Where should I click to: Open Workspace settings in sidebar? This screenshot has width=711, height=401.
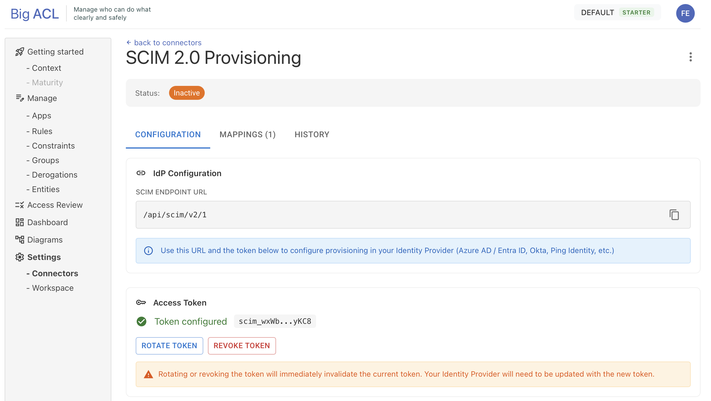53,288
